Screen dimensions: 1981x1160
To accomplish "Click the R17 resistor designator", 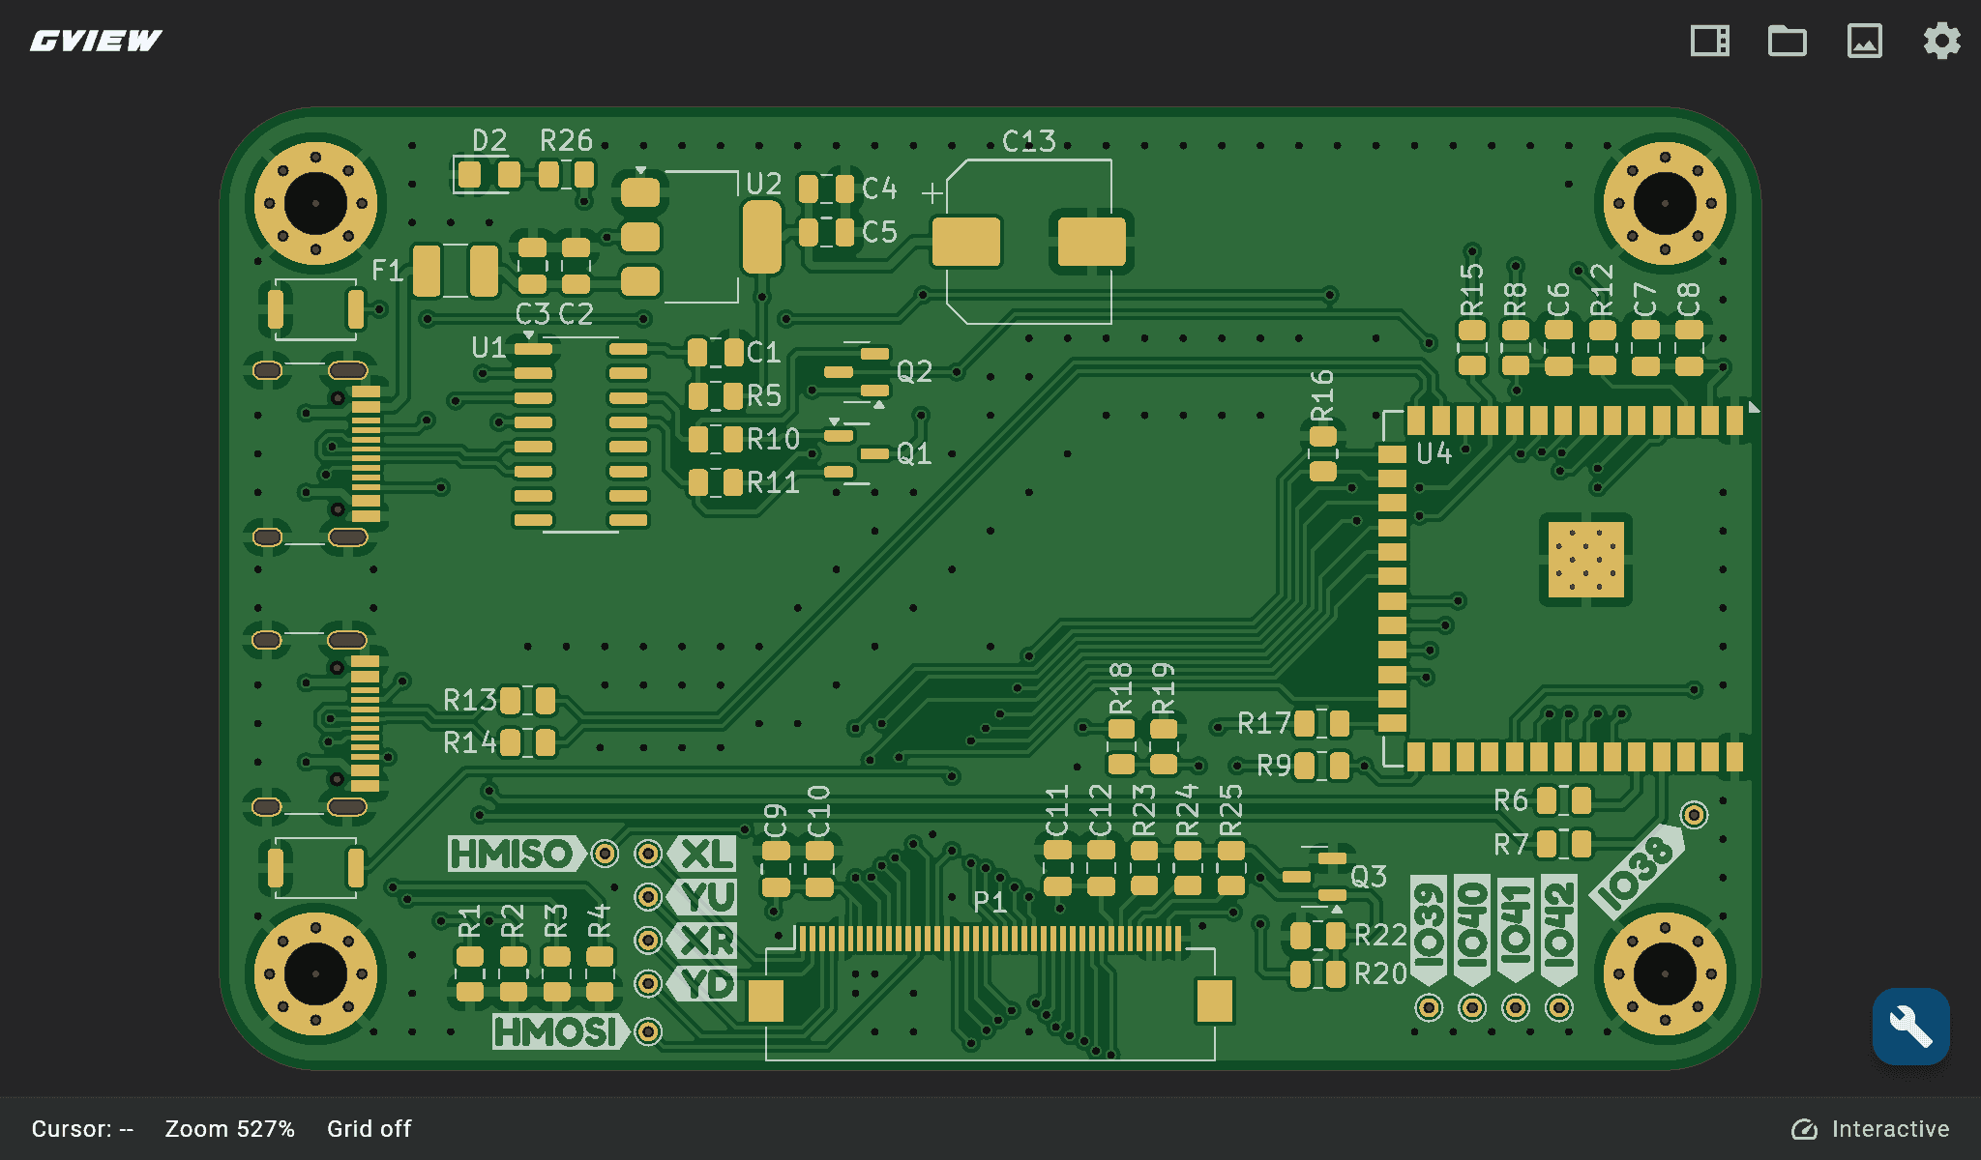I will (1264, 723).
